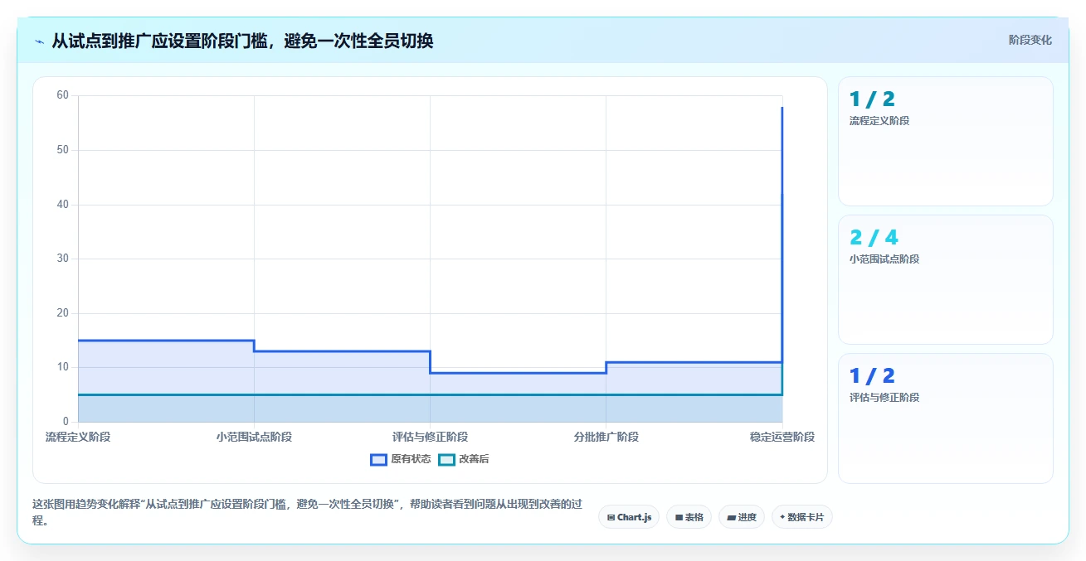Click the 原有状态 blue legend swatch
This screenshot has width=1086, height=561.
378,460
